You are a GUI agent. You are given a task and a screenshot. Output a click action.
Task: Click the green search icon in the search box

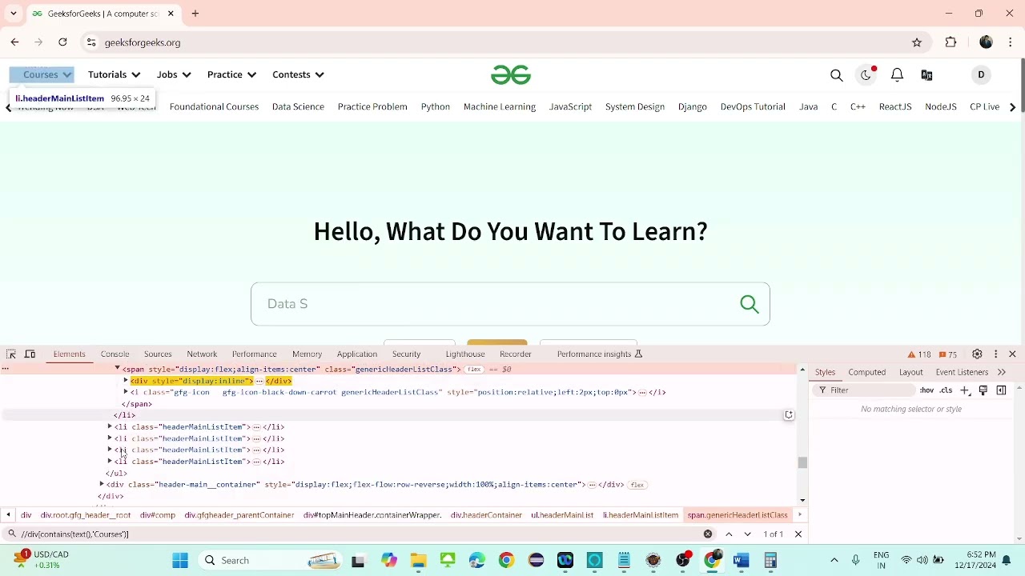point(750,304)
